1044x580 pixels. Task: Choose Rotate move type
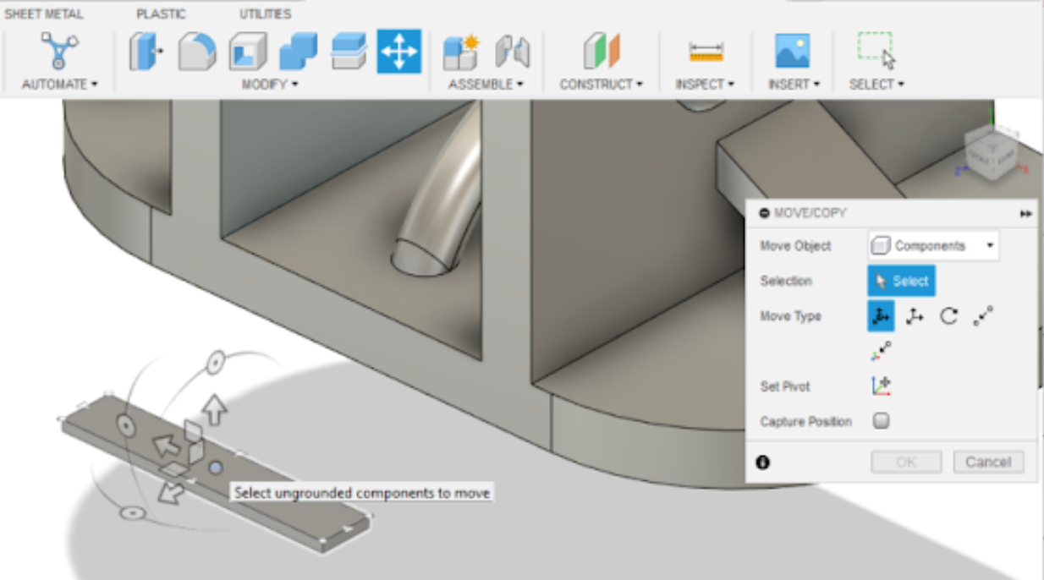948,316
